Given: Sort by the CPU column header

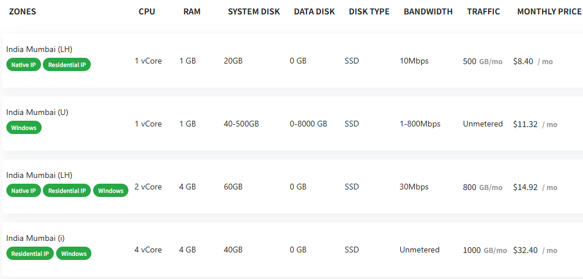Looking at the screenshot, I should pyautogui.click(x=147, y=12).
